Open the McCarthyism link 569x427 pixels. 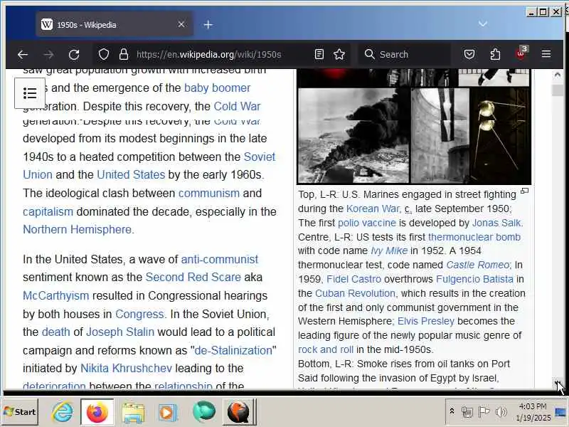click(56, 295)
